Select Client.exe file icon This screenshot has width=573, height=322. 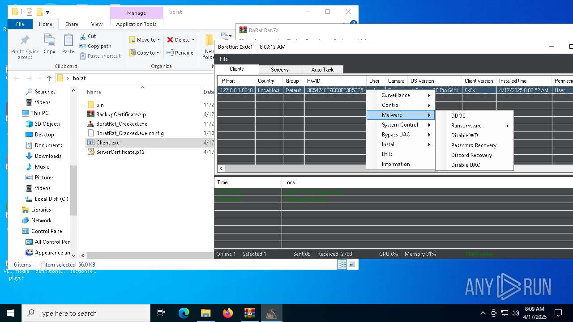[x=91, y=143]
